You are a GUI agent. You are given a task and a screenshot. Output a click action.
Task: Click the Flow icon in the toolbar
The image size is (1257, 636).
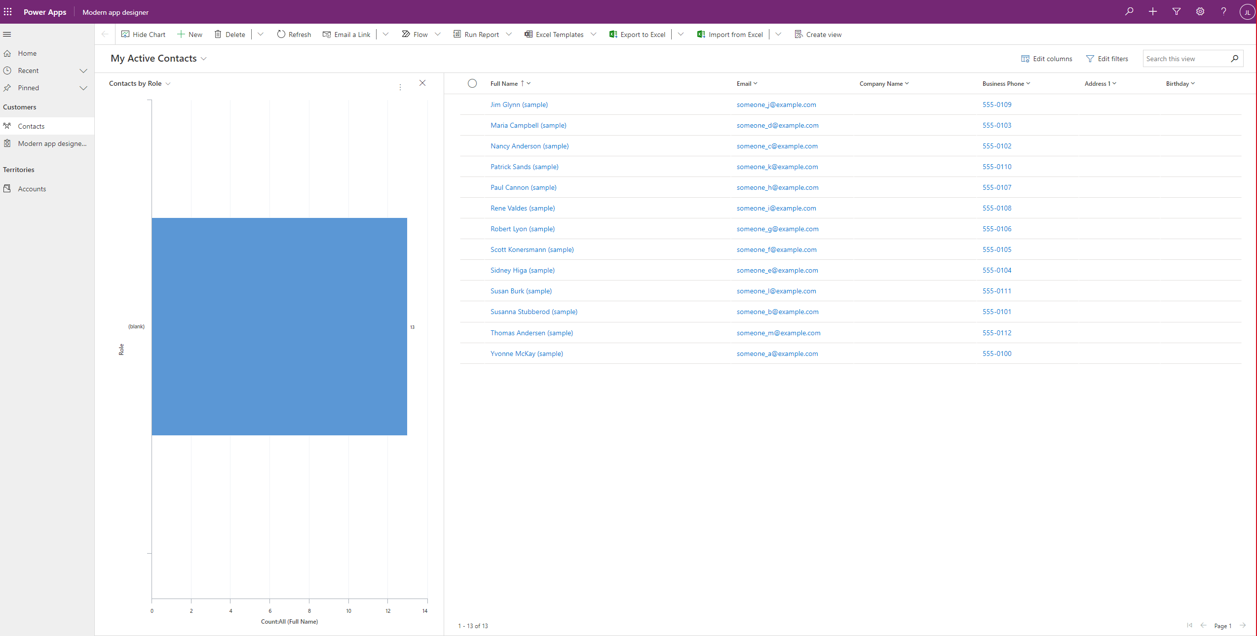pos(406,34)
